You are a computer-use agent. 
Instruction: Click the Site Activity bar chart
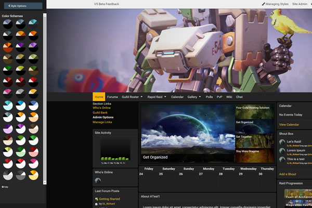point(115,150)
